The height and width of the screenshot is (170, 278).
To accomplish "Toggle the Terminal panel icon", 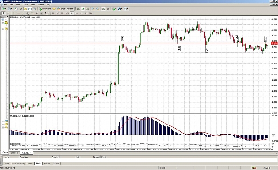I will click(x=30, y=9).
